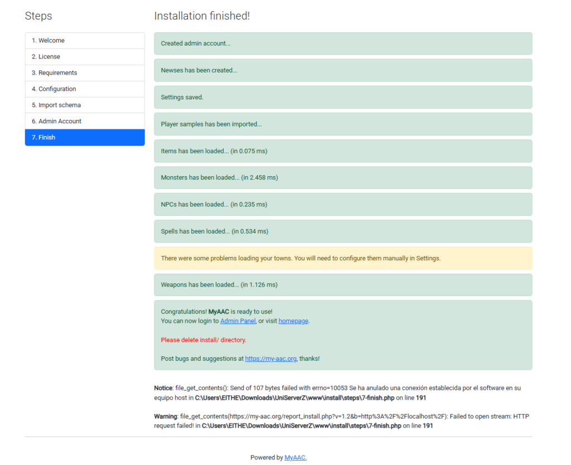Open the Requirements step
This screenshot has width=571, height=465.
pos(85,73)
